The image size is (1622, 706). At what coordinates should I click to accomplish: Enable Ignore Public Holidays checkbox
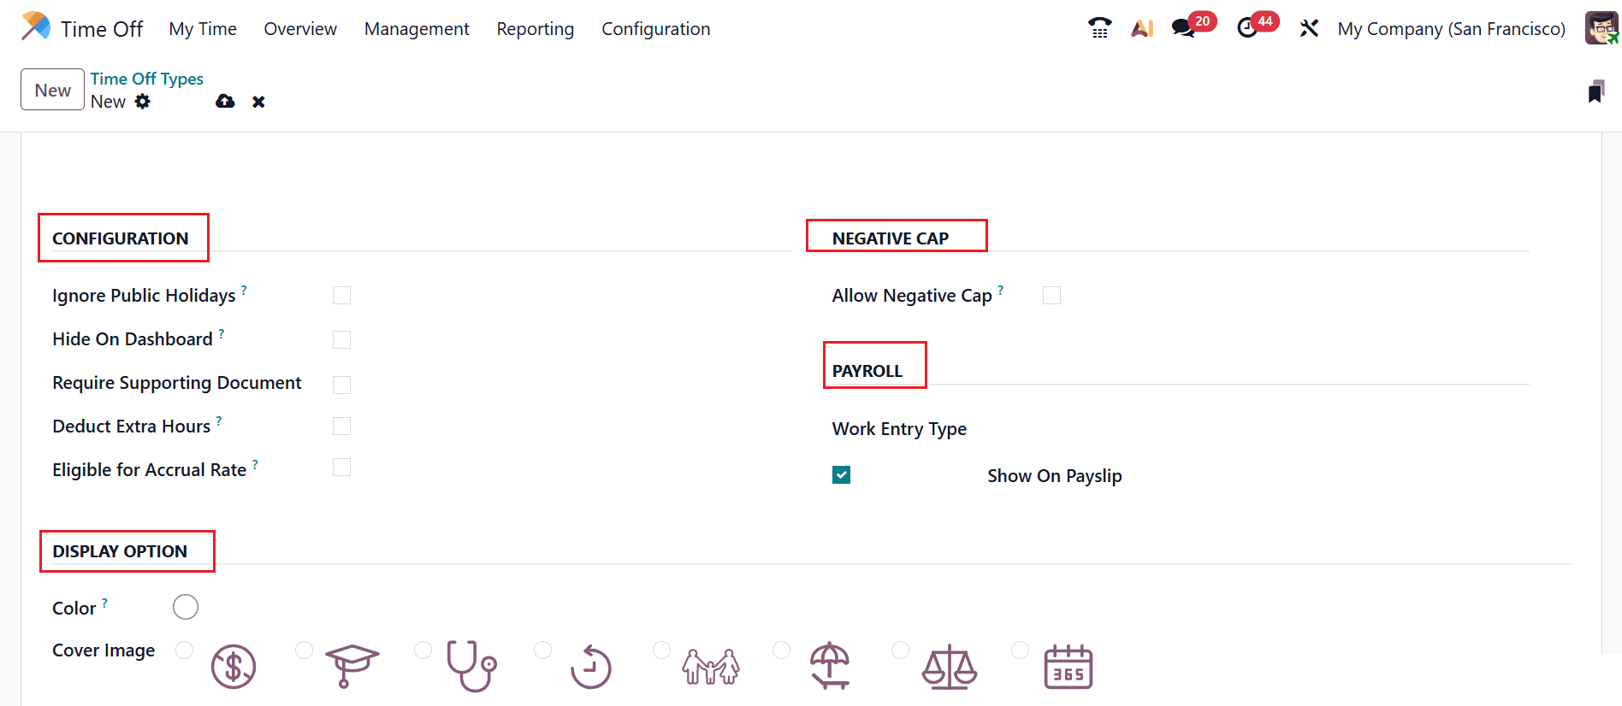click(341, 296)
